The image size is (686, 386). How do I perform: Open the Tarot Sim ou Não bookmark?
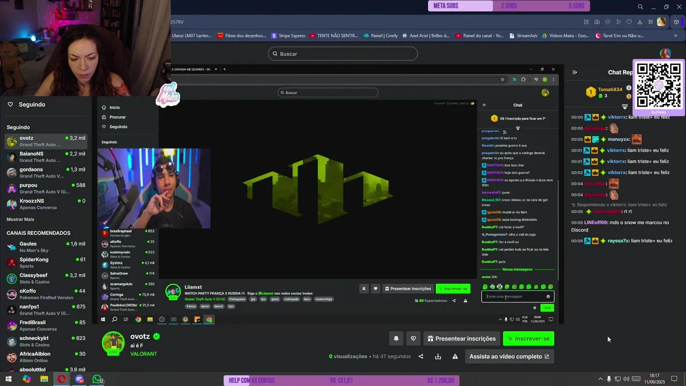(x=620, y=36)
